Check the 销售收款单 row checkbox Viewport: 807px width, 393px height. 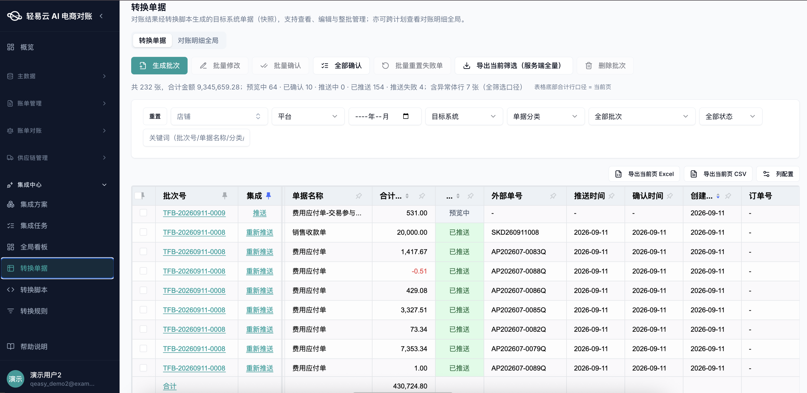(x=143, y=232)
